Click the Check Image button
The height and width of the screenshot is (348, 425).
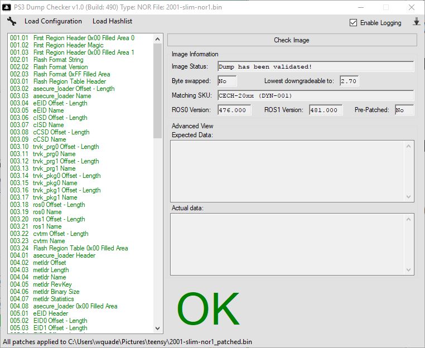(x=292, y=40)
